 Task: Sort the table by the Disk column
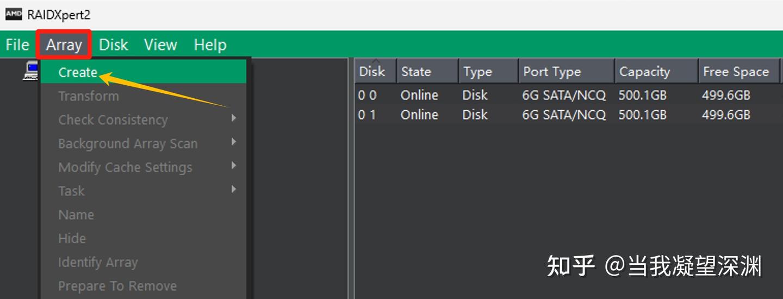click(373, 72)
